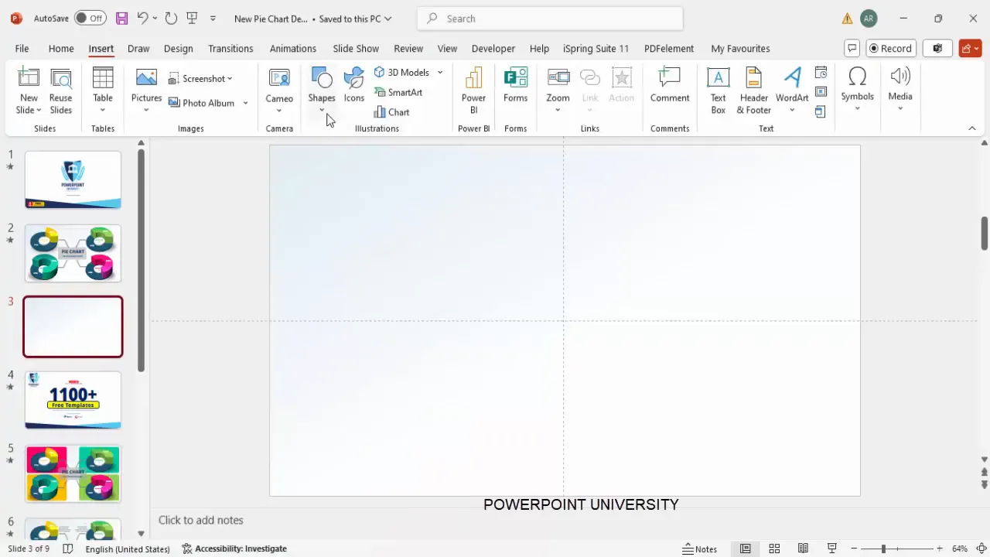Screen dimensions: 990x557
Task: Open the Forms button
Action: click(515, 85)
